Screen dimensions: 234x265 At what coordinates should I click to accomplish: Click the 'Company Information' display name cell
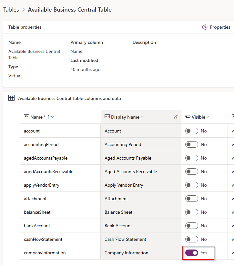click(x=141, y=253)
